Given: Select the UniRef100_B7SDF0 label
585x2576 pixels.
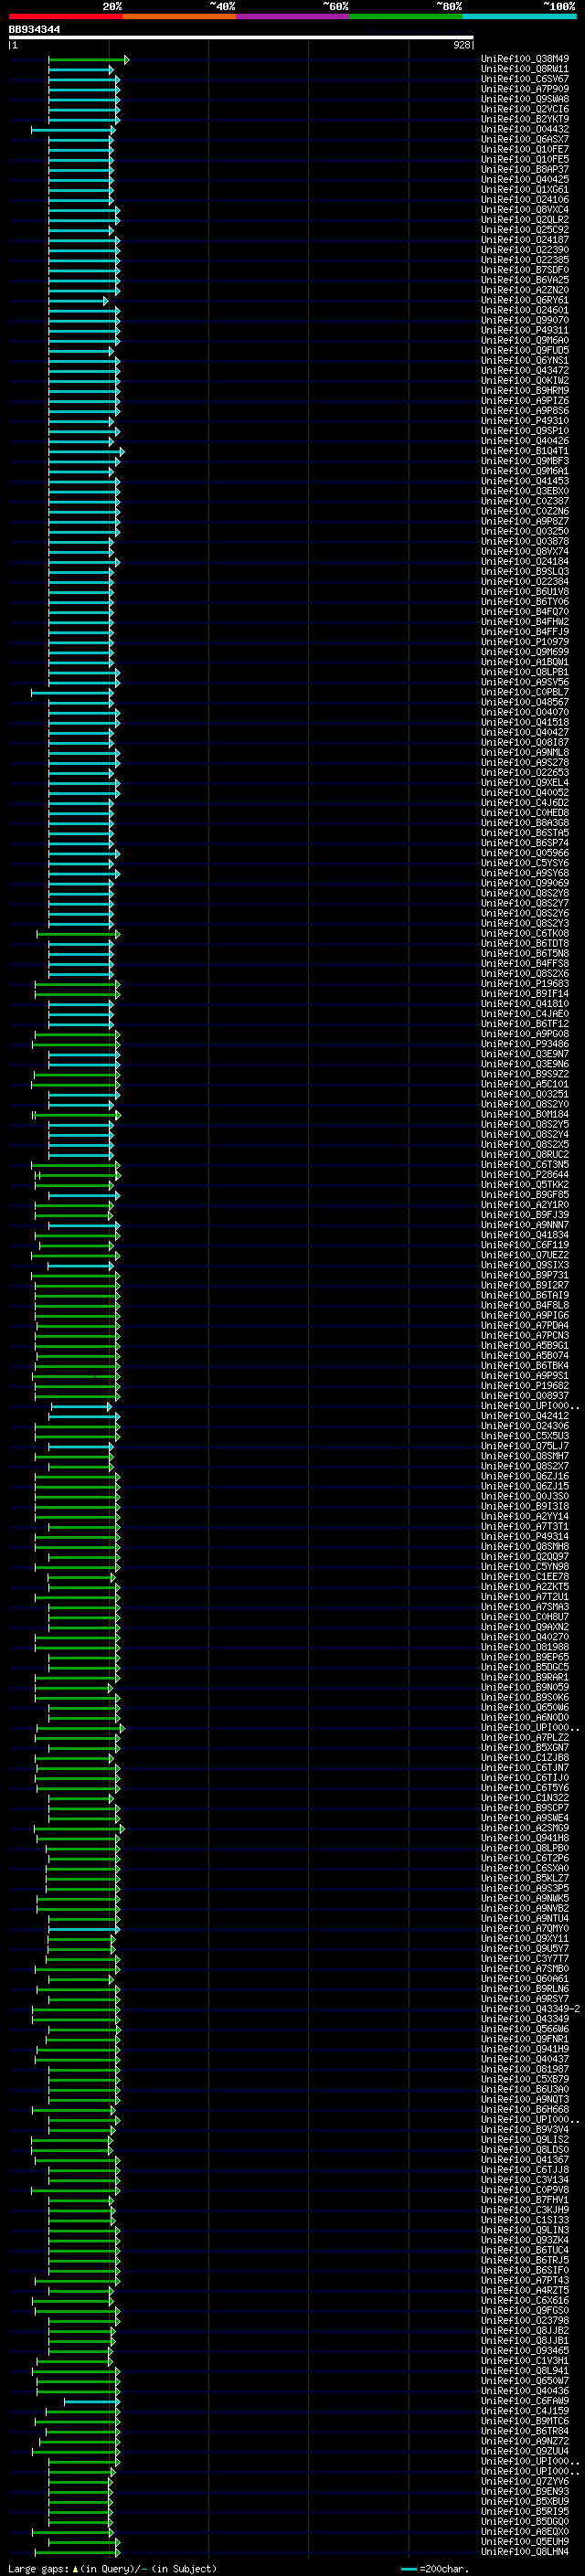Looking at the screenshot, I should 525,270.
